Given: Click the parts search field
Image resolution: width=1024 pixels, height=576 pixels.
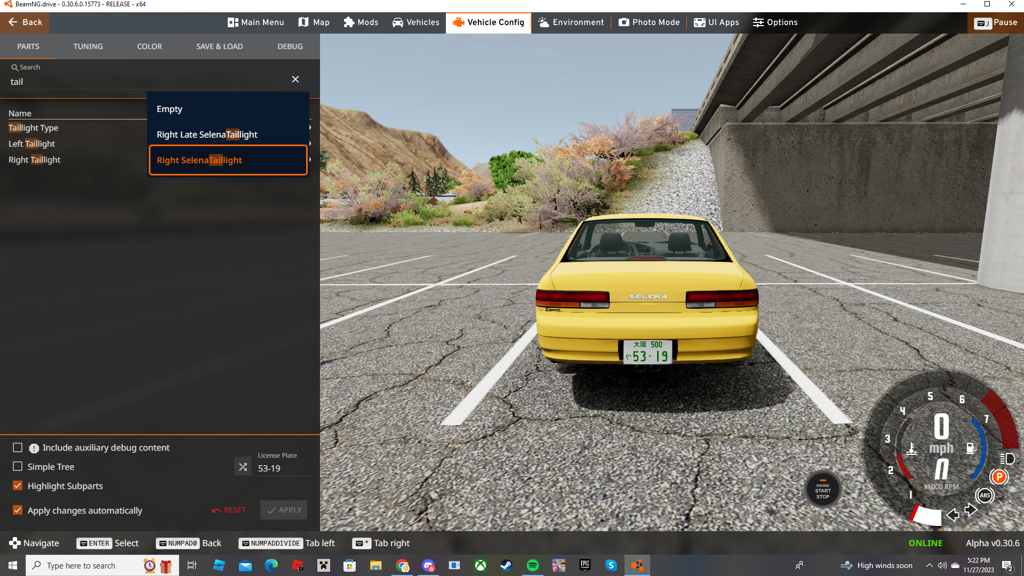Looking at the screenshot, I should [144, 82].
